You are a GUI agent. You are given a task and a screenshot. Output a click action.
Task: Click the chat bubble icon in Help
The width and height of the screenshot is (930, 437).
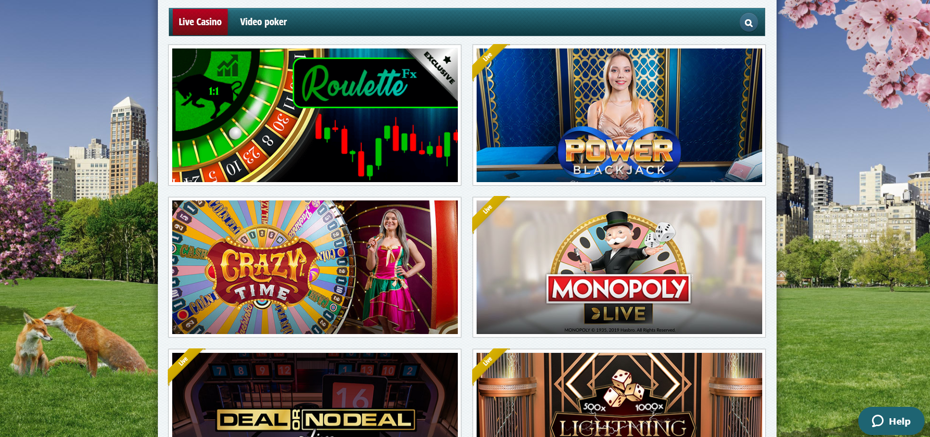point(878,421)
